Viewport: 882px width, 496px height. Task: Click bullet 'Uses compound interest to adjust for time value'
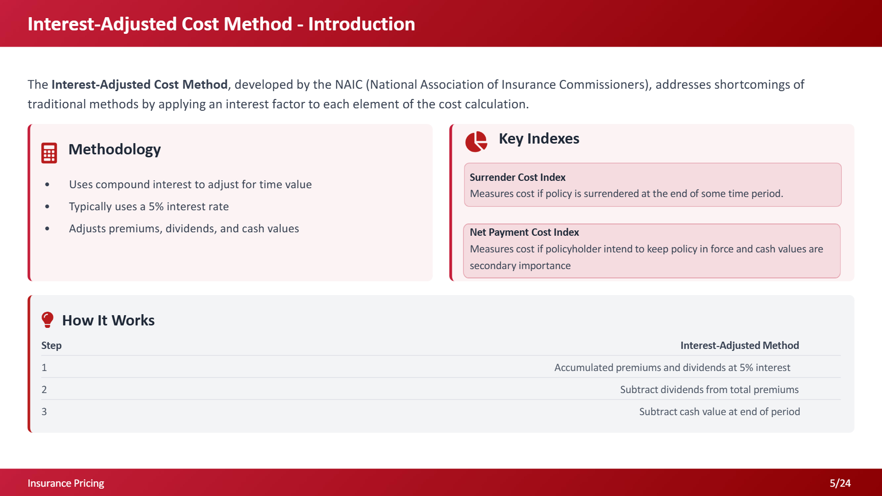pos(190,184)
